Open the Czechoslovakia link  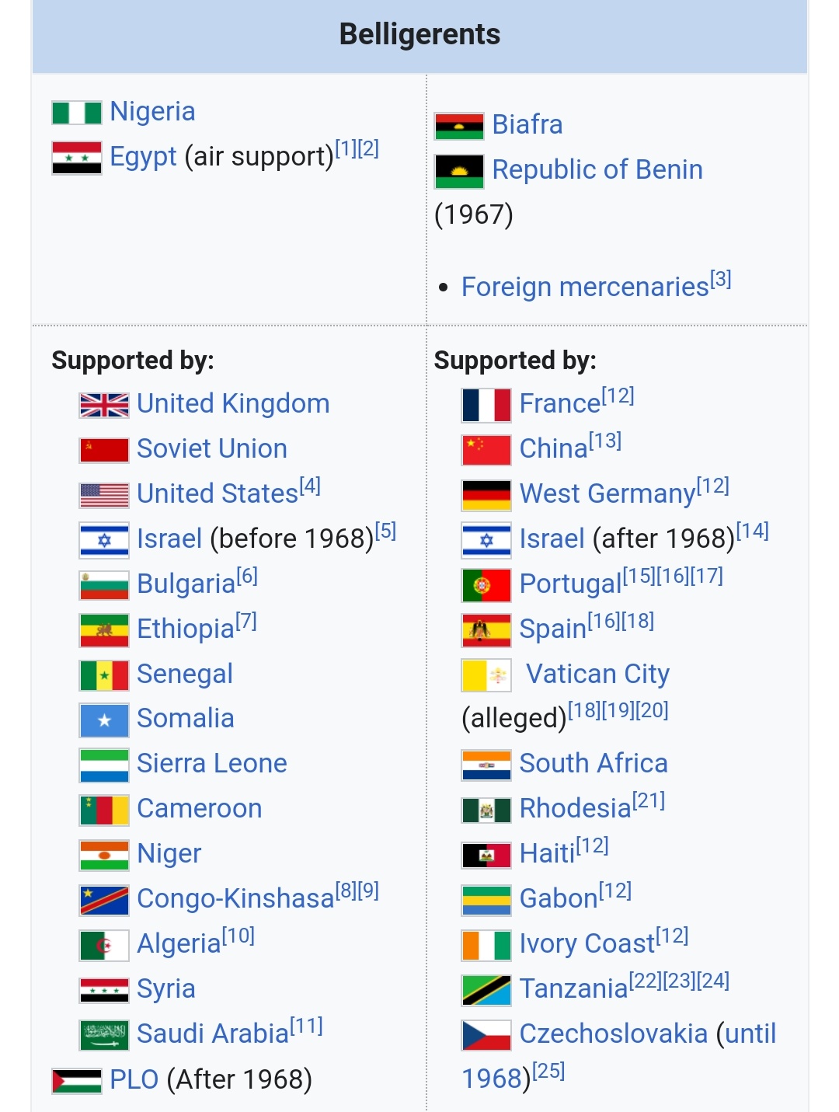point(613,1034)
